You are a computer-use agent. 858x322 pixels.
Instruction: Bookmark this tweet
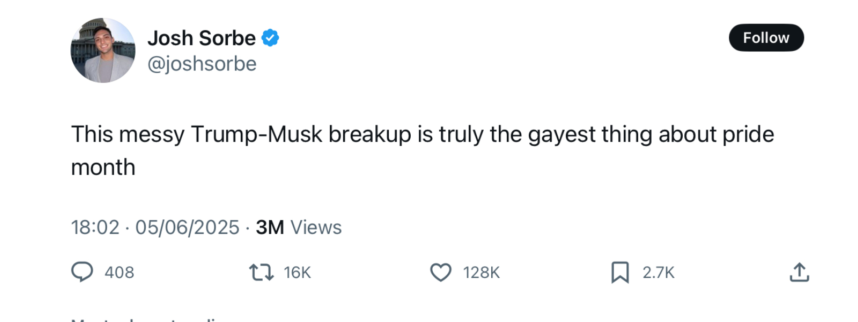(x=619, y=272)
